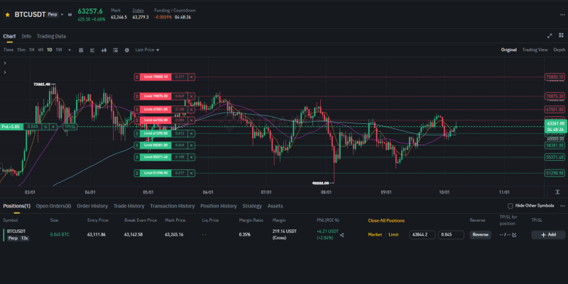Click the Reverse position button
568x284 pixels.
(481, 234)
